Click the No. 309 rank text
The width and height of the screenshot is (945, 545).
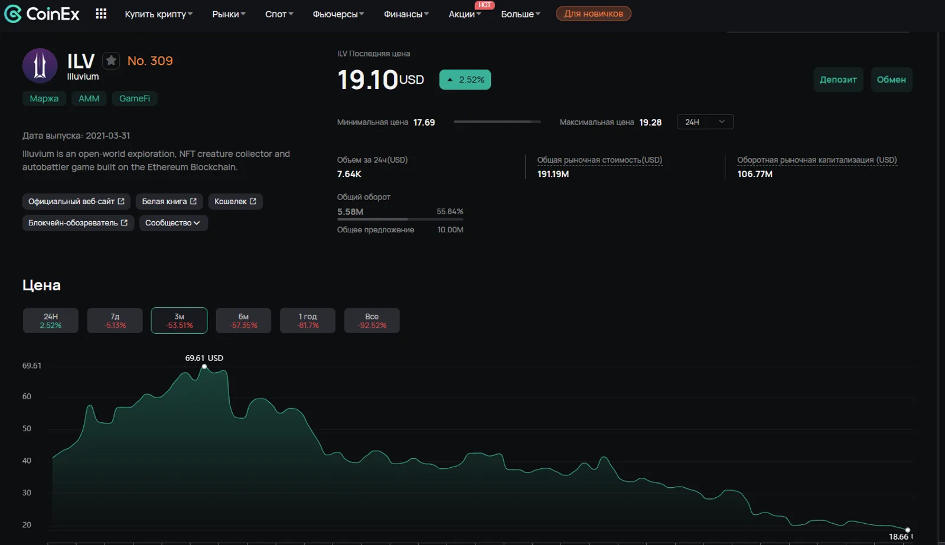(150, 61)
